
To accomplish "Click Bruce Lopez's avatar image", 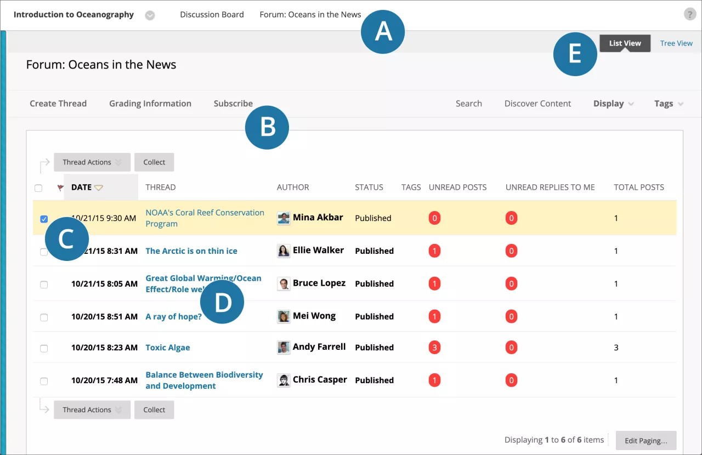I will click(x=284, y=284).
